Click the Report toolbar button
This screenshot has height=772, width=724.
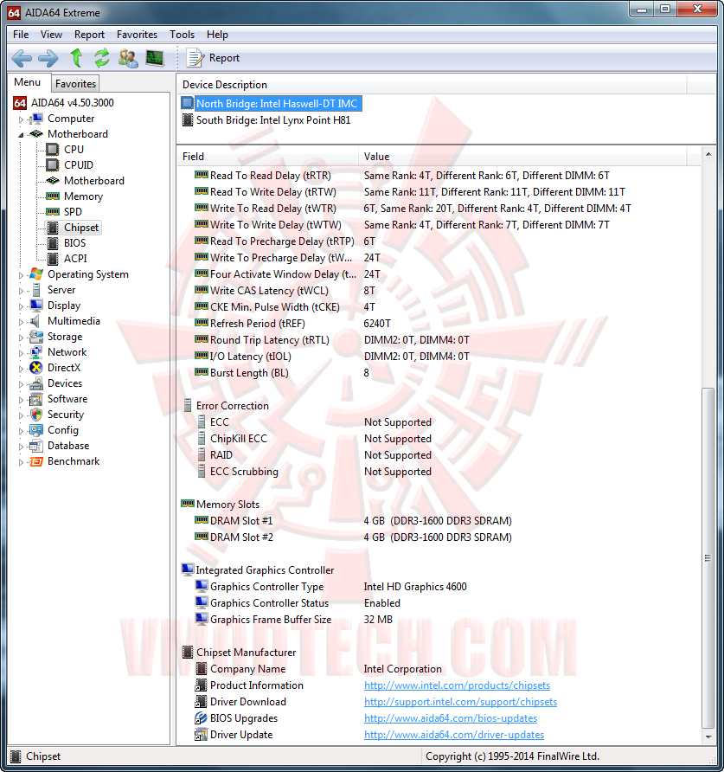pyautogui.click(x=213, y=58)
